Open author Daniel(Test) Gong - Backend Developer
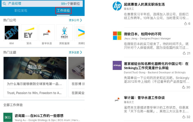 click(x=155, y=73)
